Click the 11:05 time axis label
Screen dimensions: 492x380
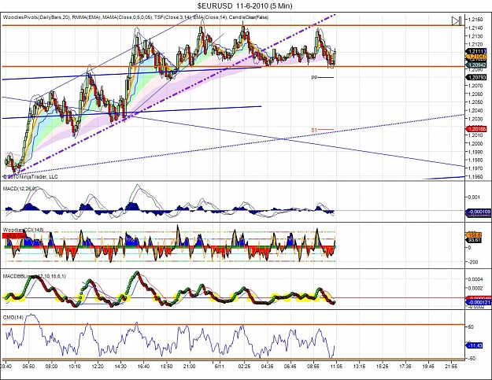(336, 366)
